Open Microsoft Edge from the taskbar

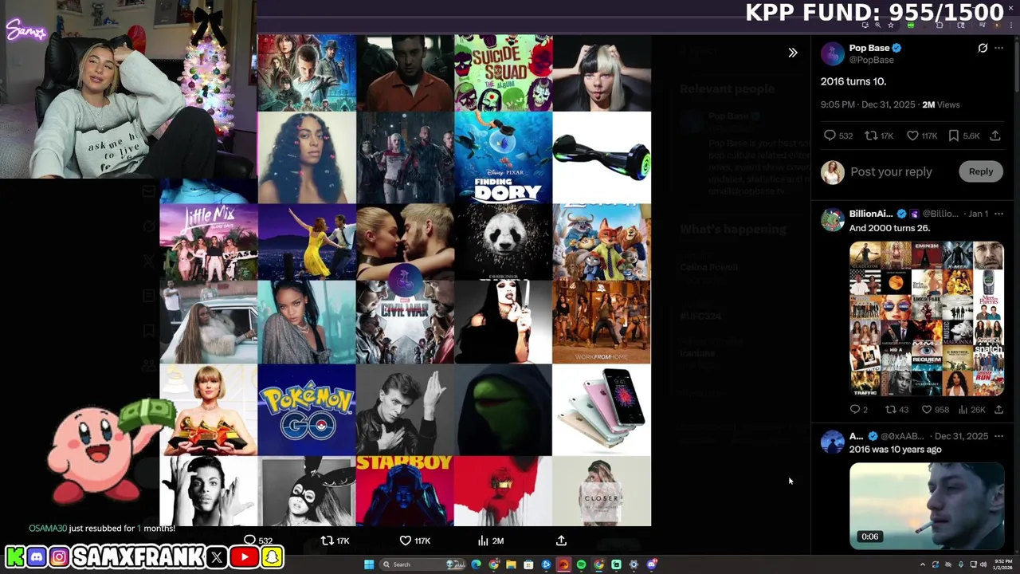[x=476, y=564]
